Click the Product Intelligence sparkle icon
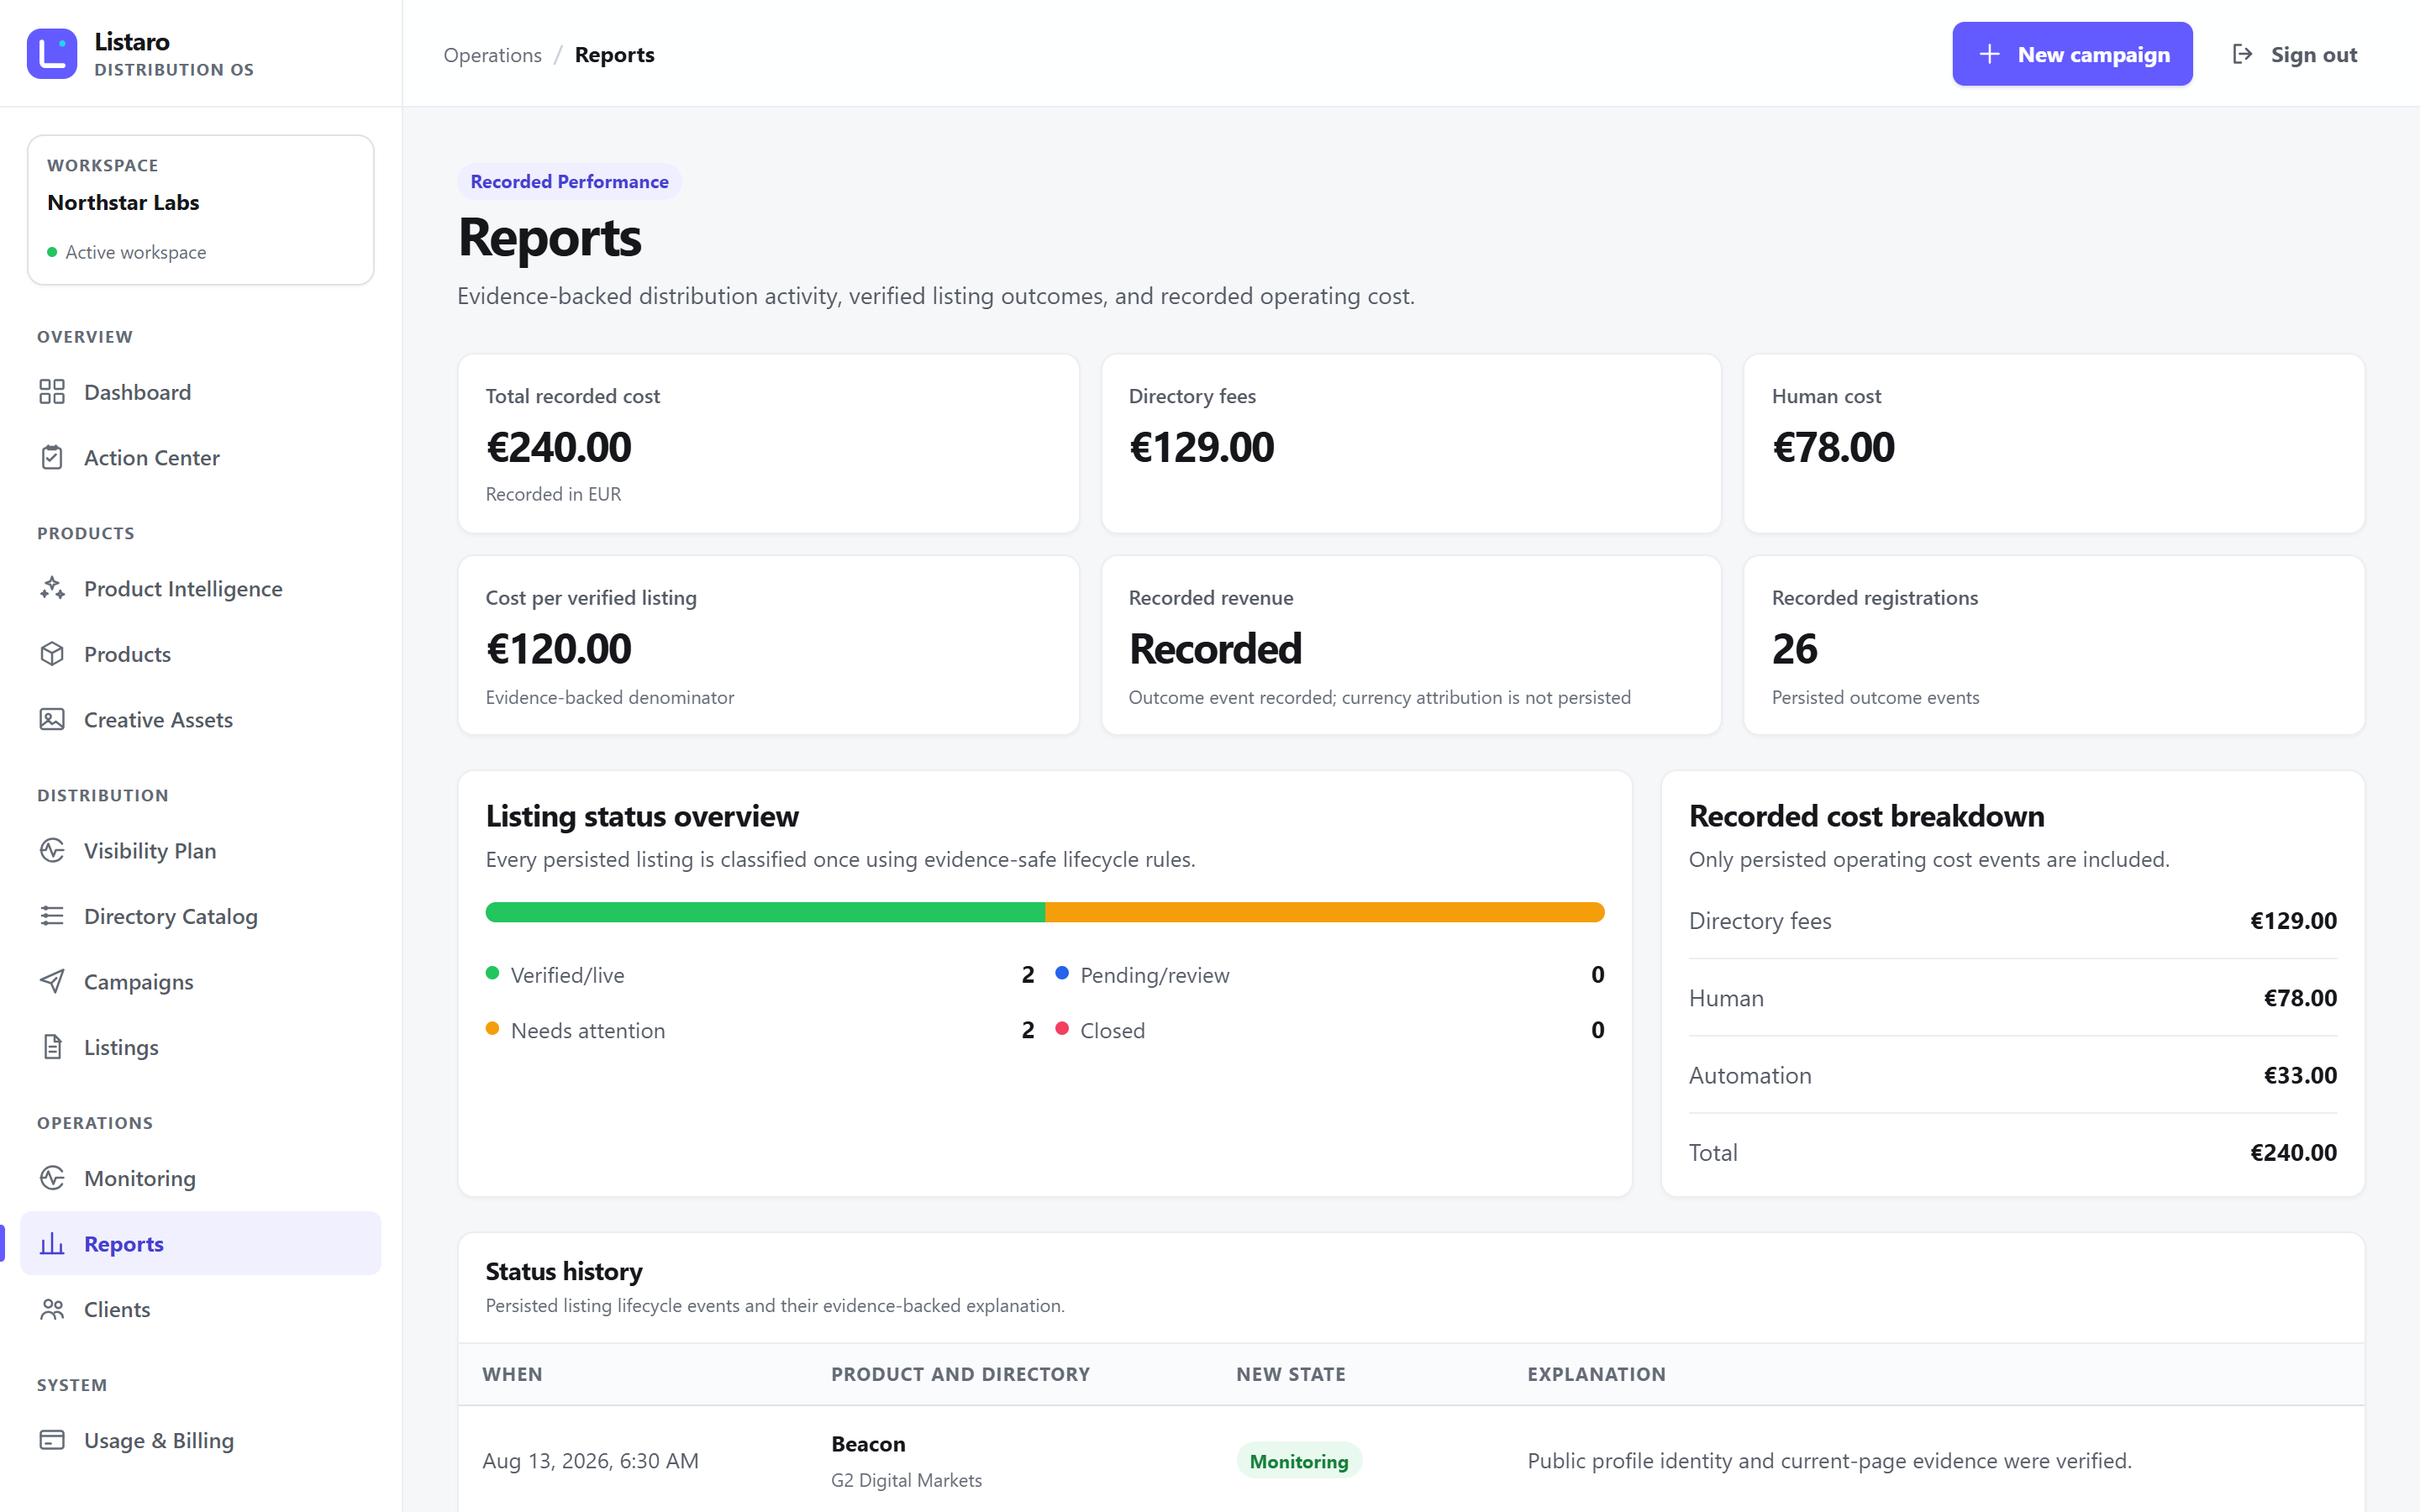 52,588
